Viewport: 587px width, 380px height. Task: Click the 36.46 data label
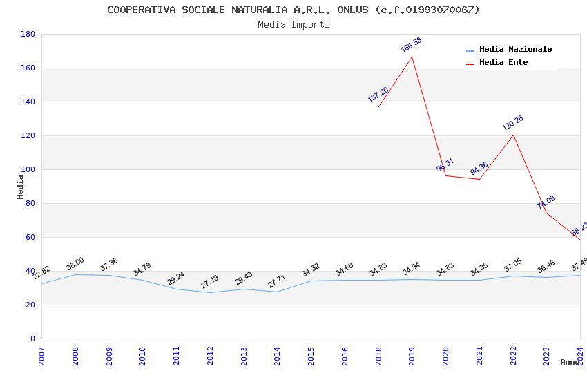click(x=546, y=267)
